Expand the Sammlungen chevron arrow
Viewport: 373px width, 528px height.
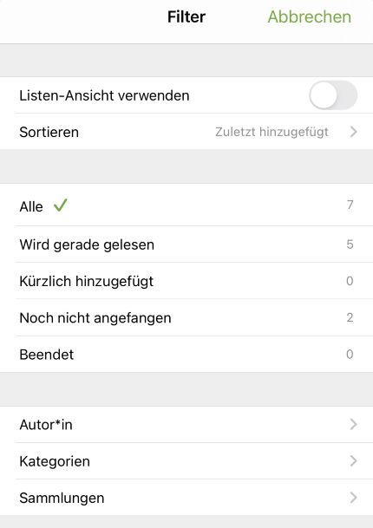[x=353, y=498]
